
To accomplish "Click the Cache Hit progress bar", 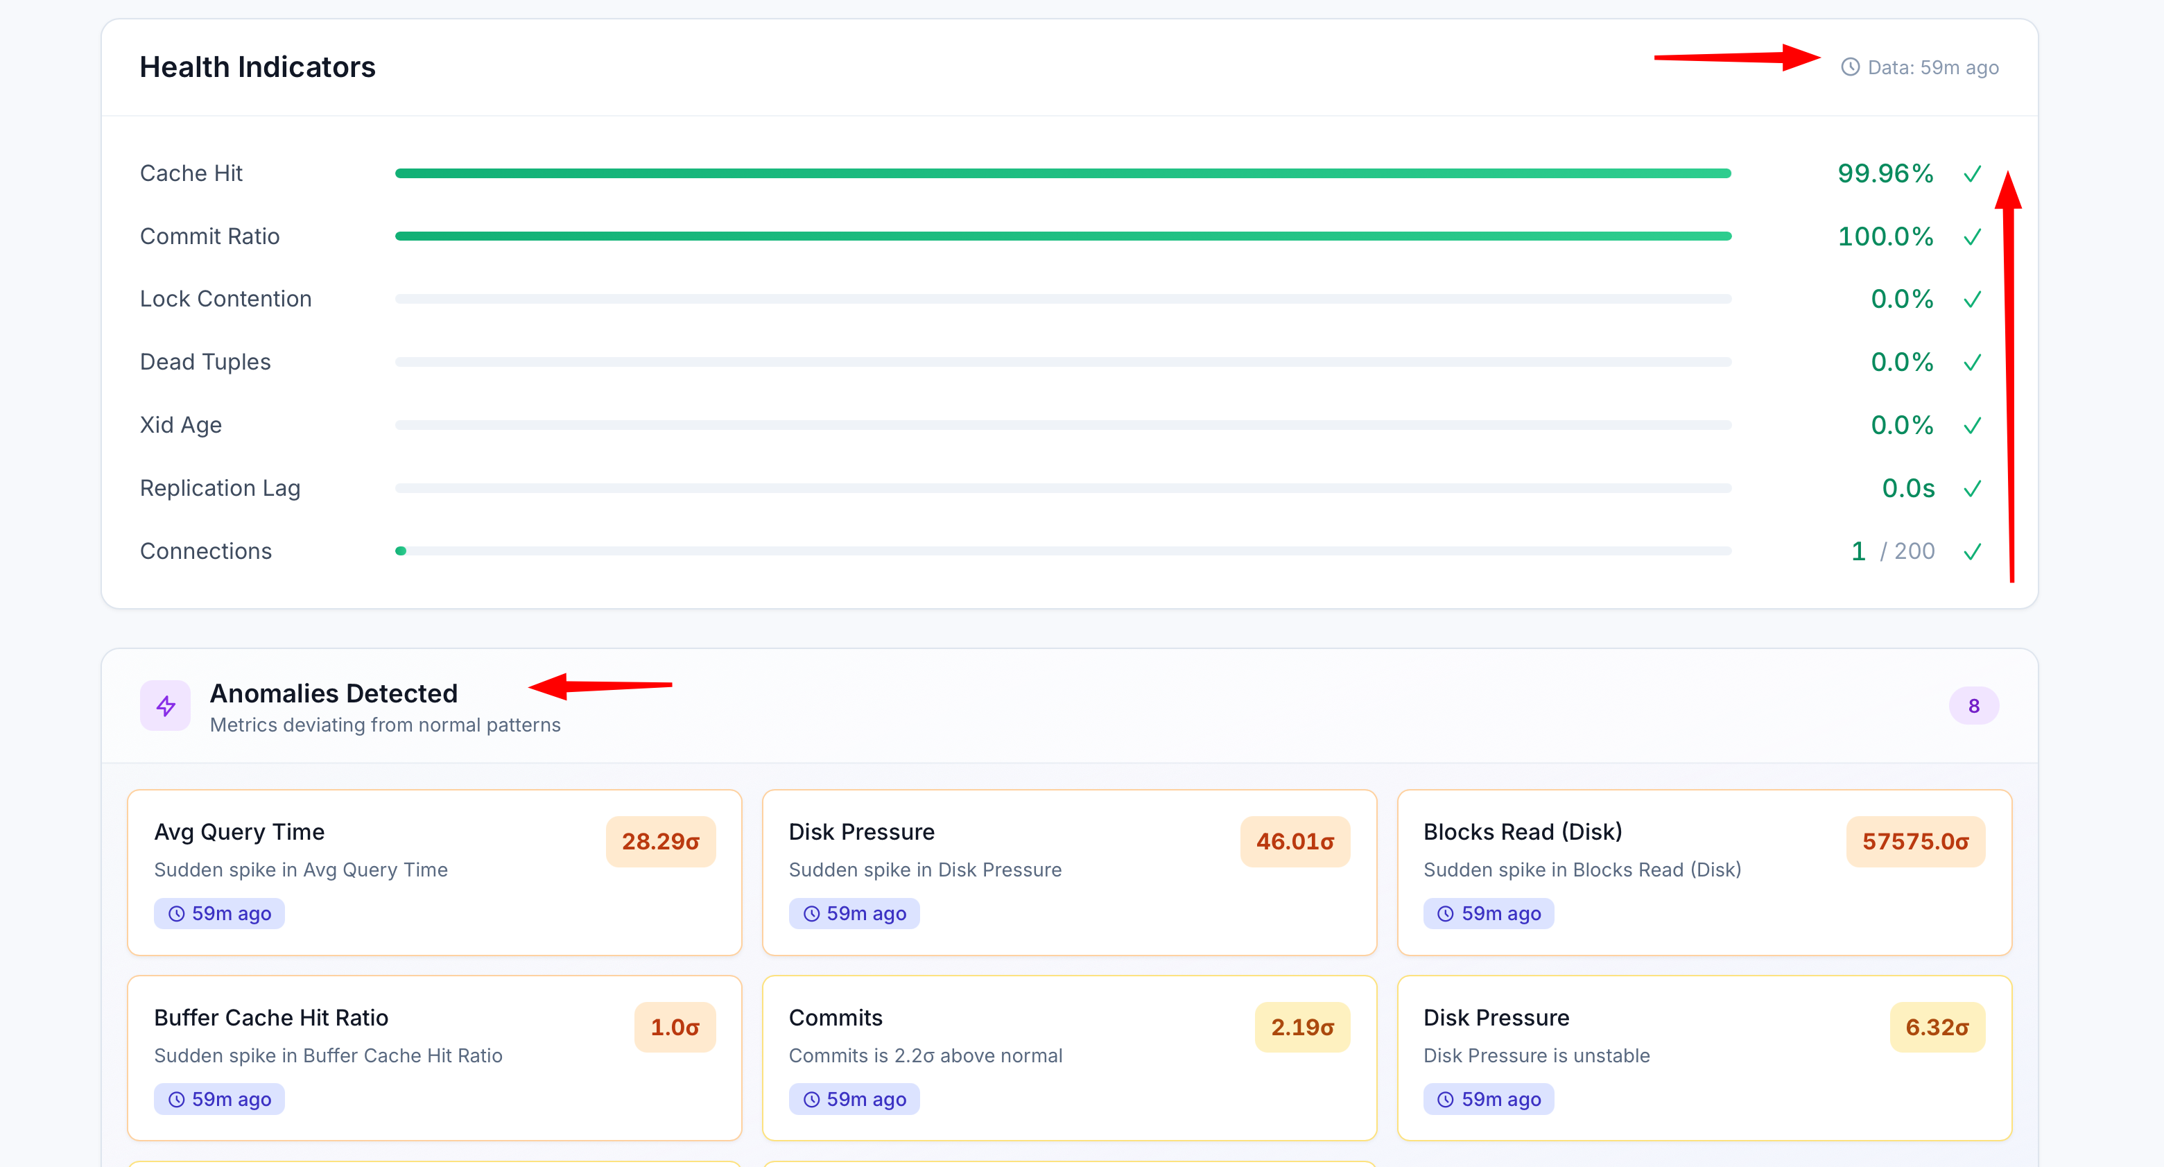I will [x=1063, y=173].
